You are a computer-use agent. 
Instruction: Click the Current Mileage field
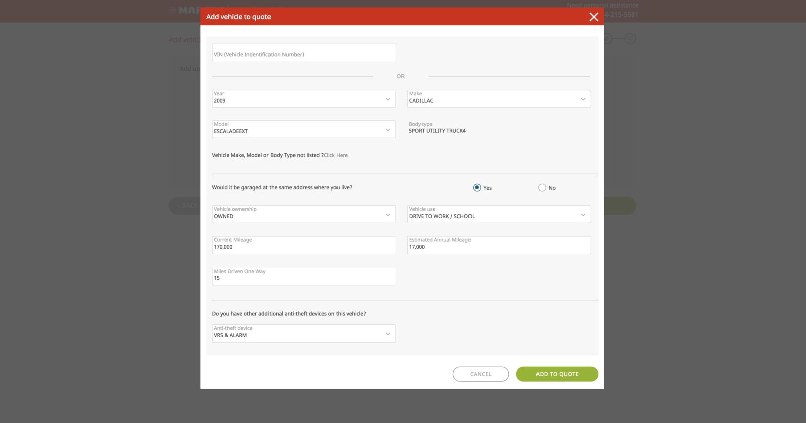(x=304, y=245)
